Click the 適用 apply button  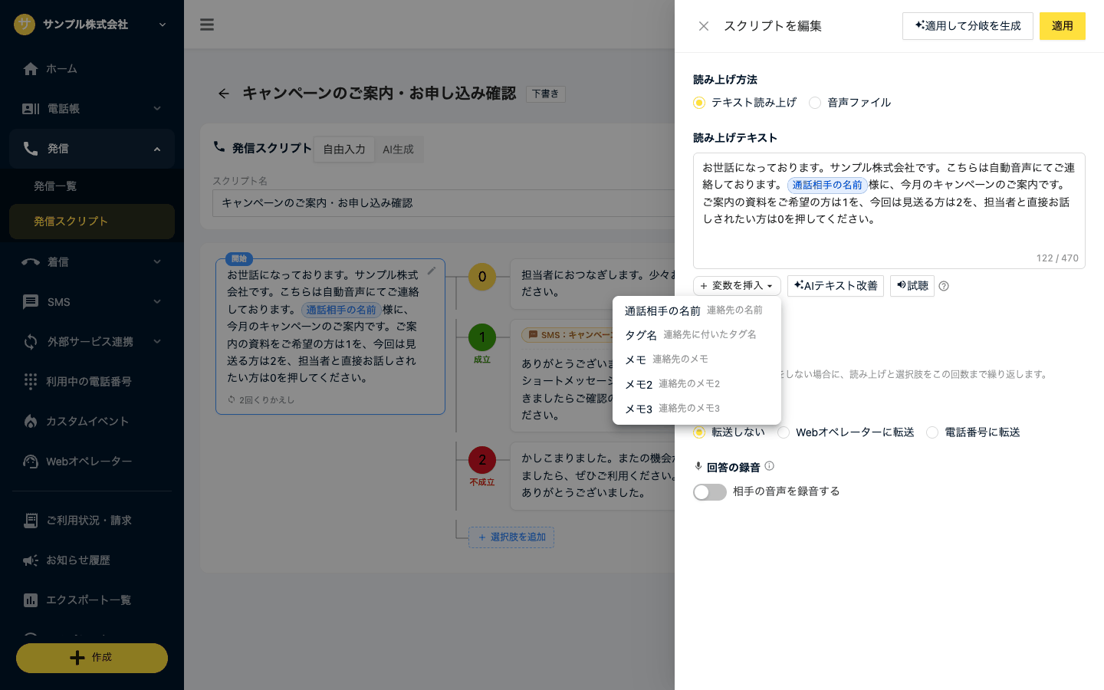pos(1063,26)
